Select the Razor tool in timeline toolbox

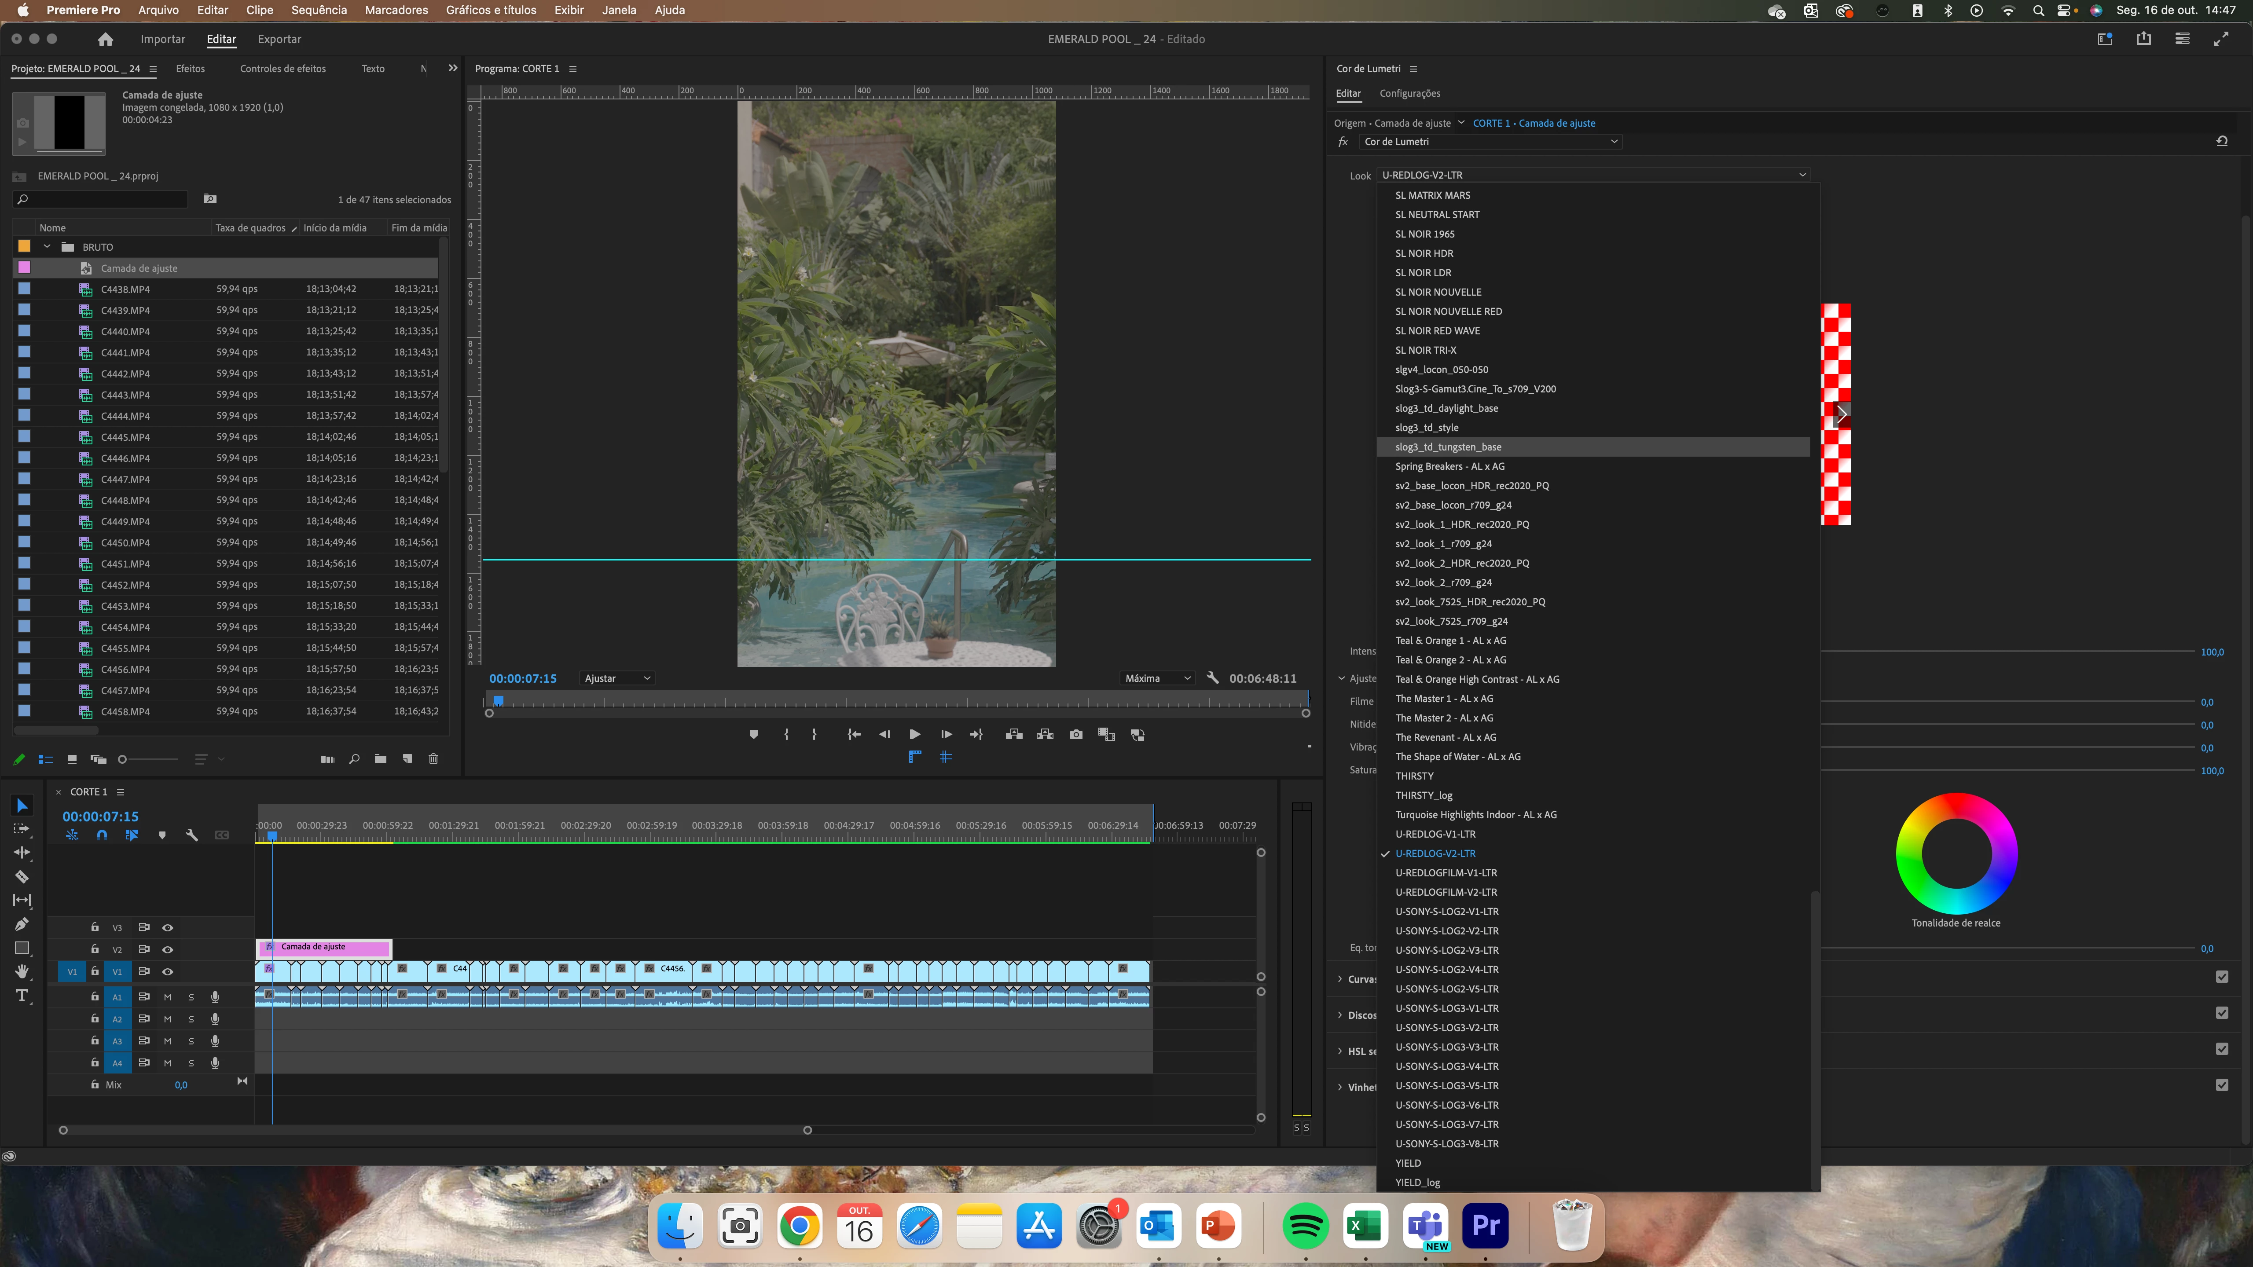pyautogui.click(x=22, y=876)
